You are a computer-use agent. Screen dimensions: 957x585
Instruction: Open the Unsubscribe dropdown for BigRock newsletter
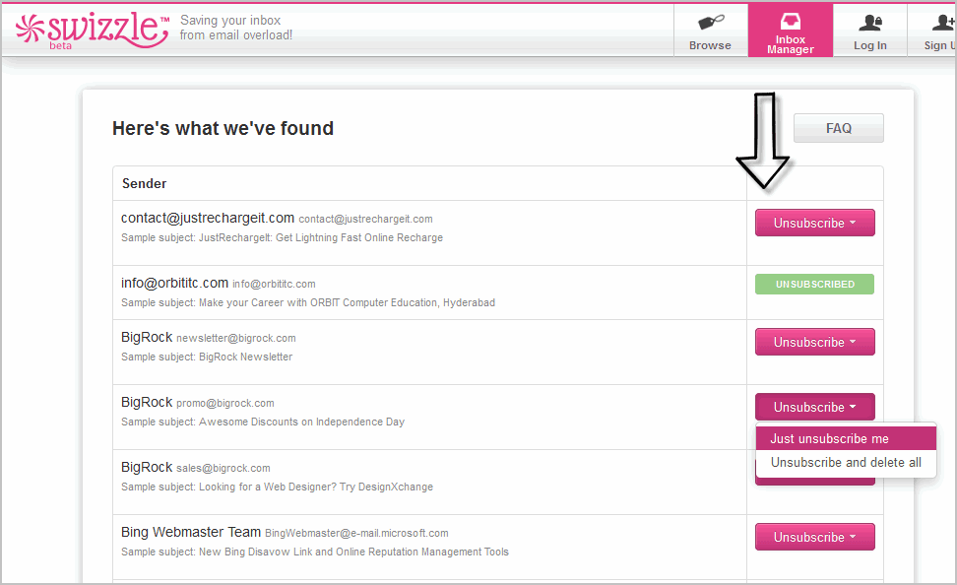tap(814, 342)
